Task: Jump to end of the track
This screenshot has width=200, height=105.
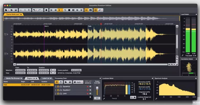Action: click(81, 10)
